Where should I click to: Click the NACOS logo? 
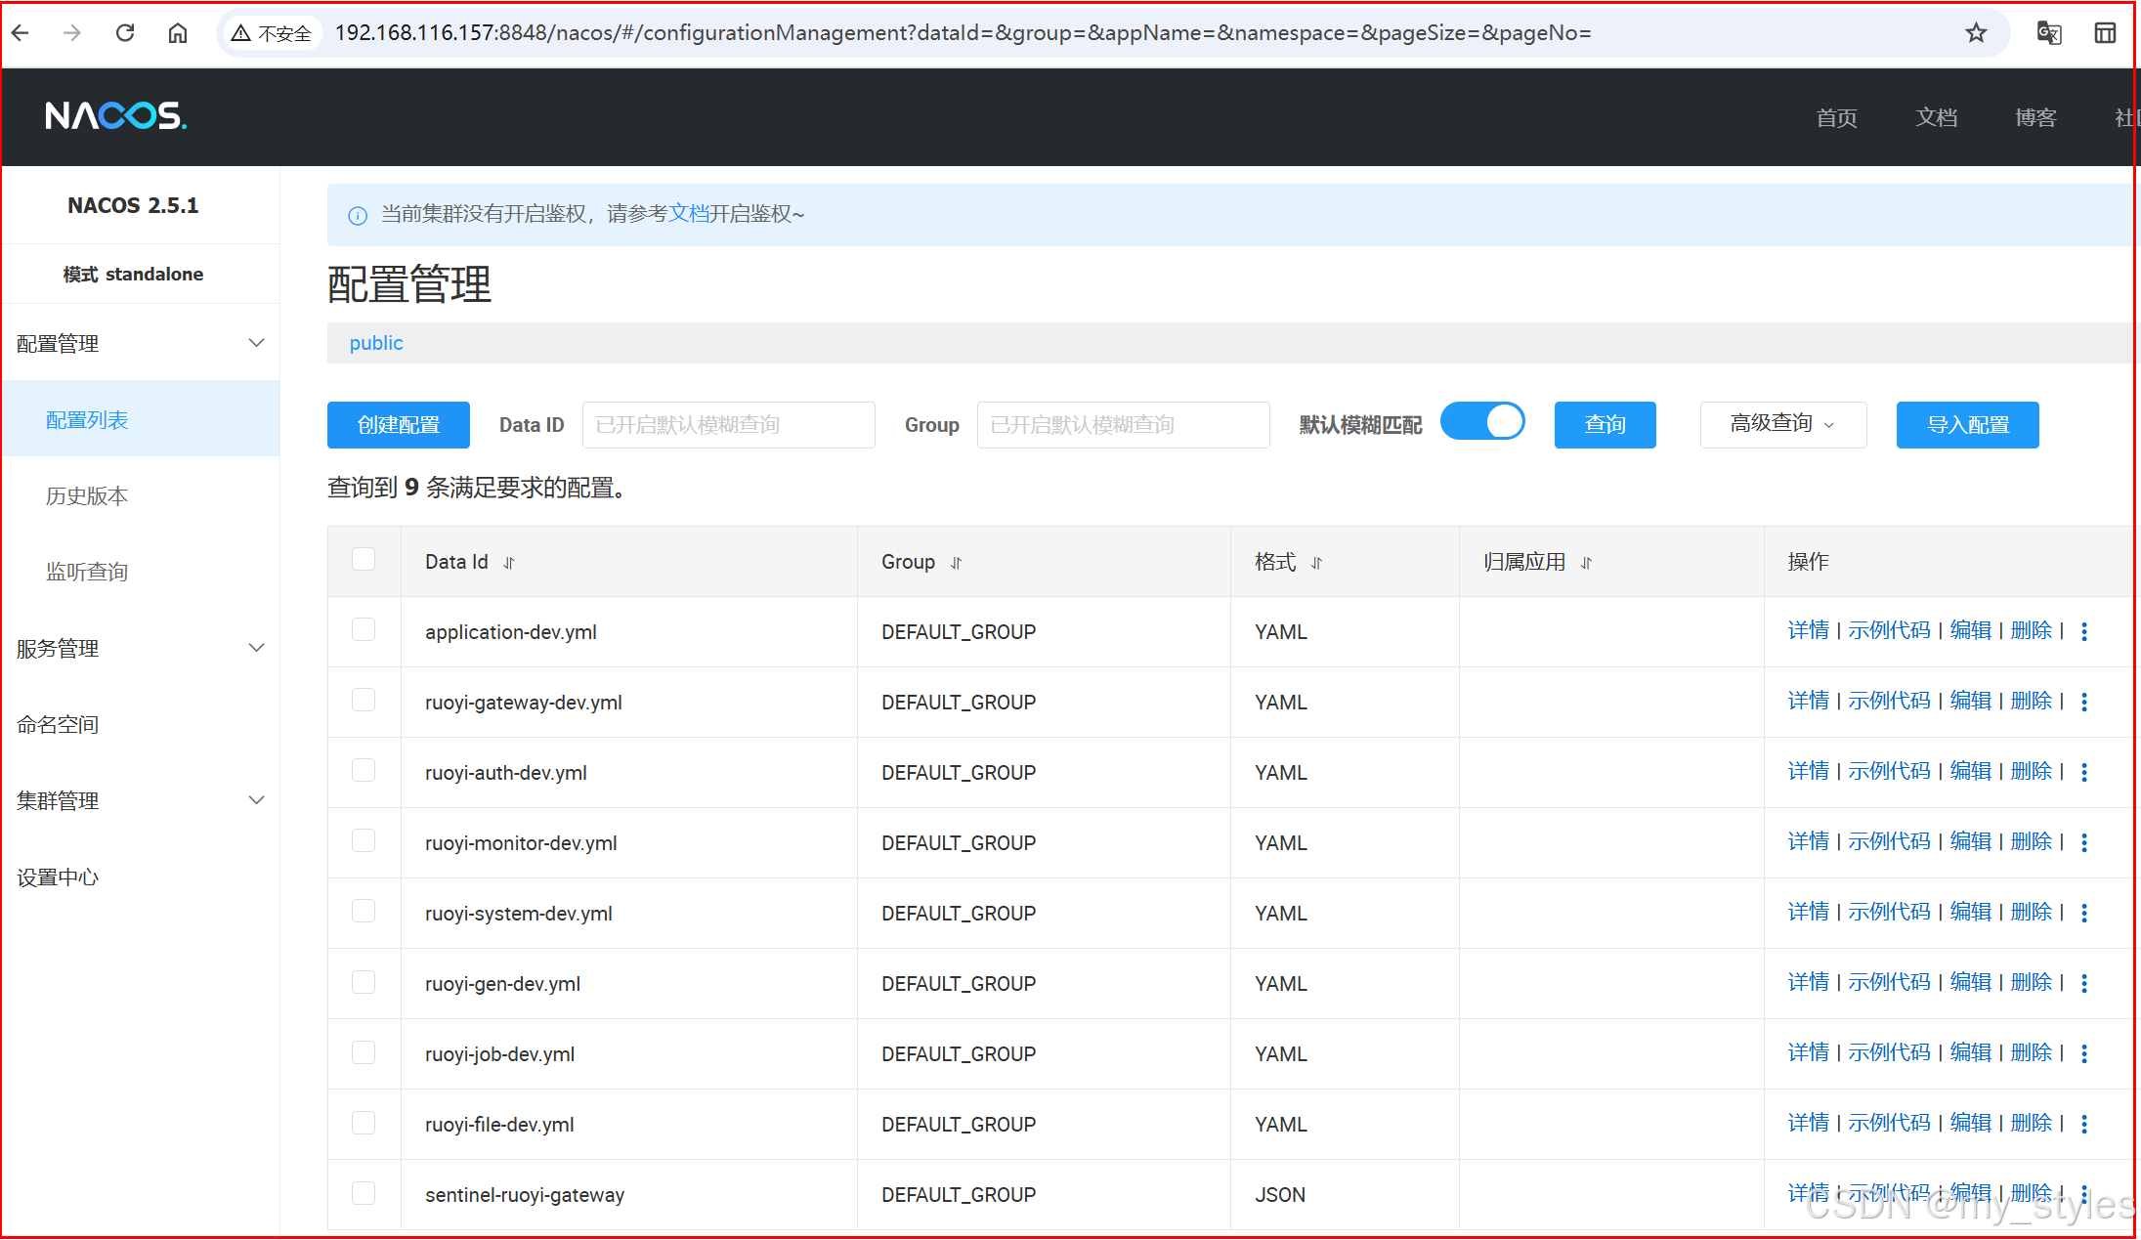click(115, 116)
